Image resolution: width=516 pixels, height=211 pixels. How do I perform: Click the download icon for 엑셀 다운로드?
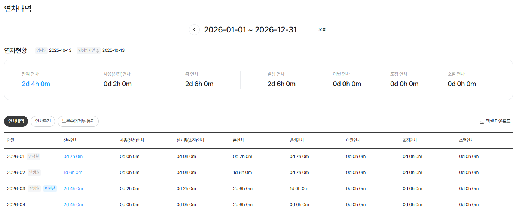click(482, 122)
